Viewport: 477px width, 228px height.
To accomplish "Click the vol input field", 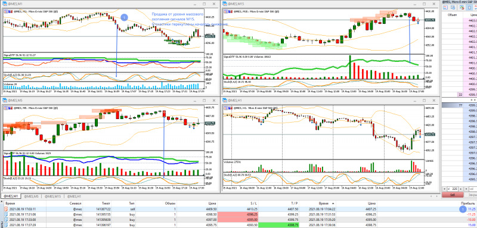I will pos(473,189).
